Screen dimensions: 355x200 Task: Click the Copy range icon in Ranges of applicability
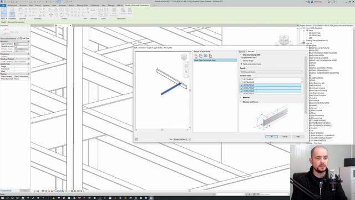[201, 56]
